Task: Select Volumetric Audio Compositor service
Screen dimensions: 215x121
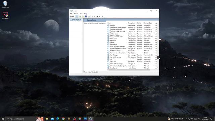Action: (132, 66)
